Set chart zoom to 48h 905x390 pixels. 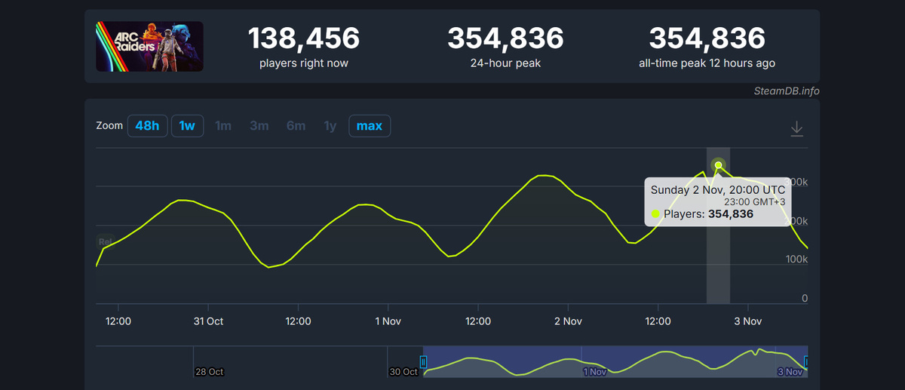[147, 125]
